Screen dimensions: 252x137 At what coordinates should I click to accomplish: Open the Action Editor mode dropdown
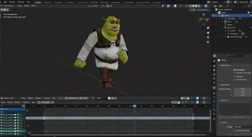pos(10,98)
